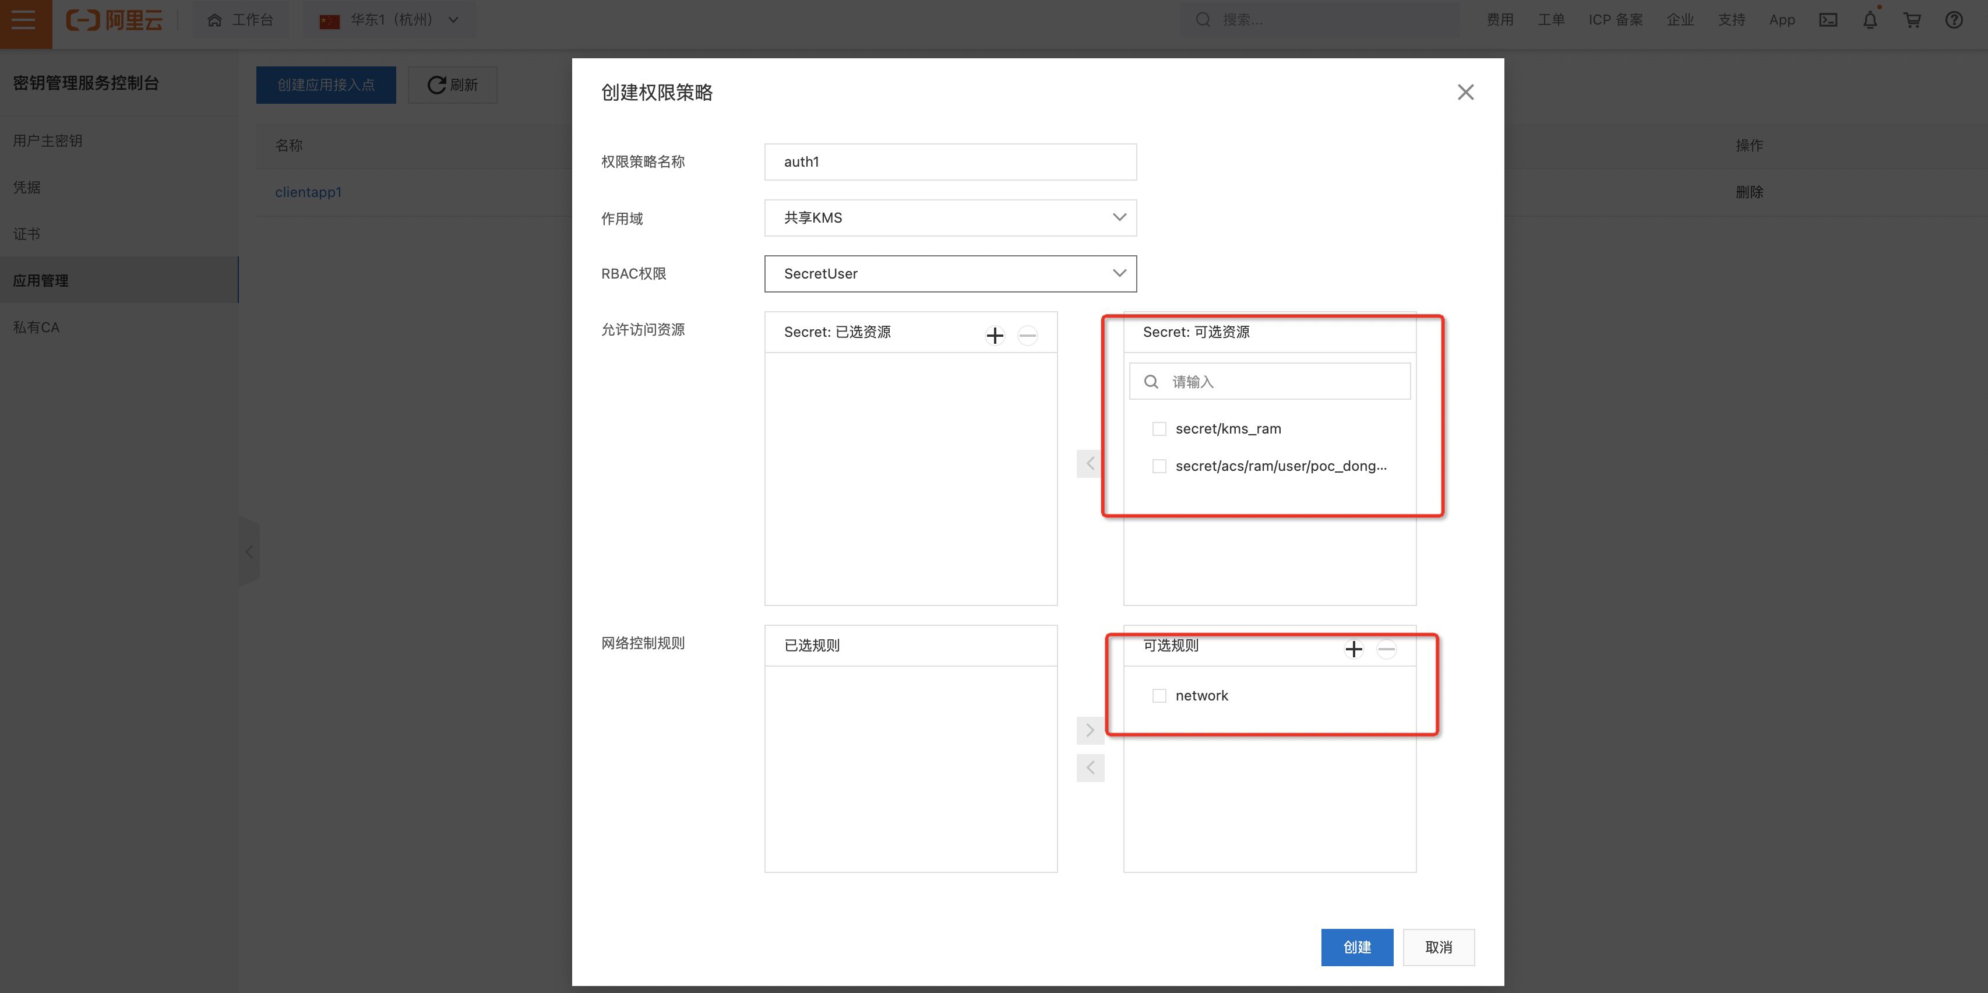1988x993 pixels.
Task: Open the Cloud Shell terminal icon
Action: point(1828,20)
